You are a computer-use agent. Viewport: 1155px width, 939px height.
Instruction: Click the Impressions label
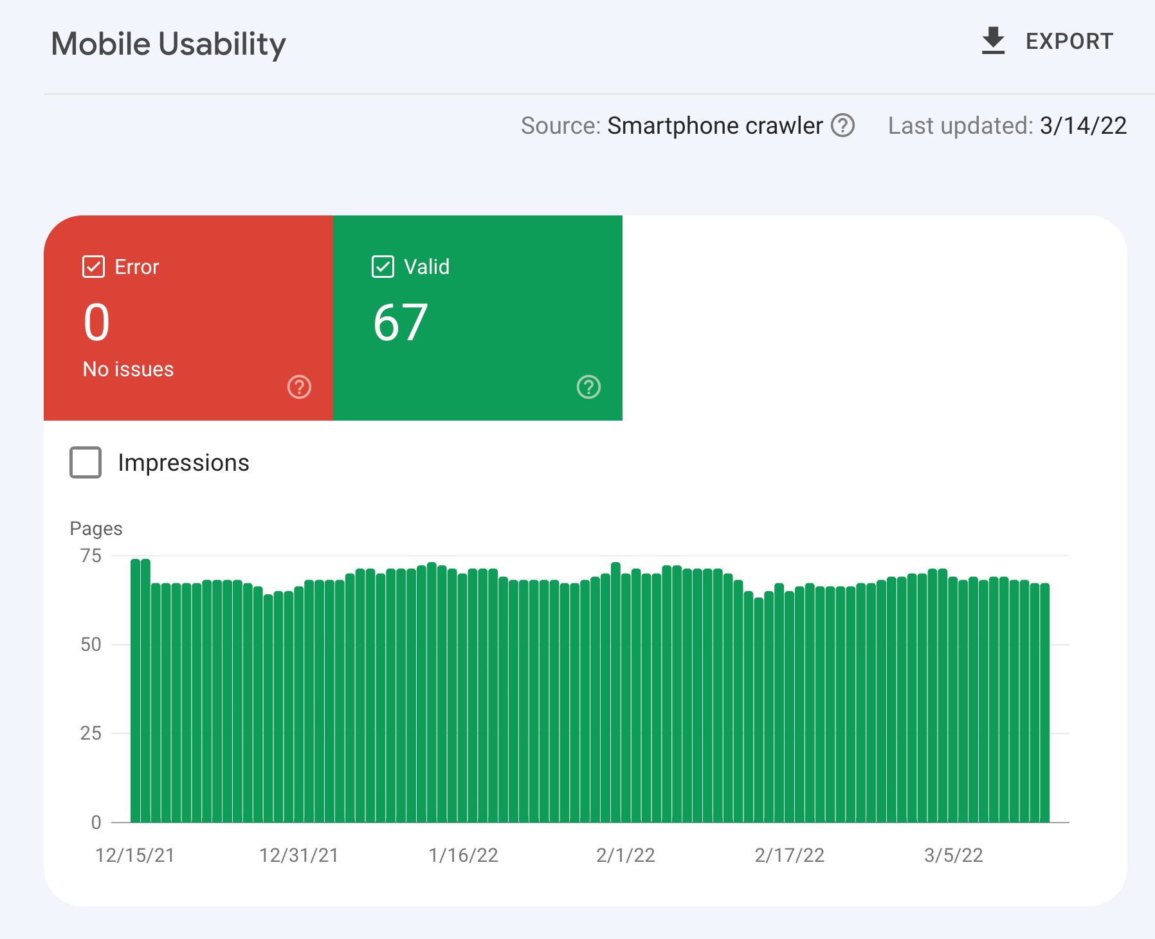coord(183,462)
